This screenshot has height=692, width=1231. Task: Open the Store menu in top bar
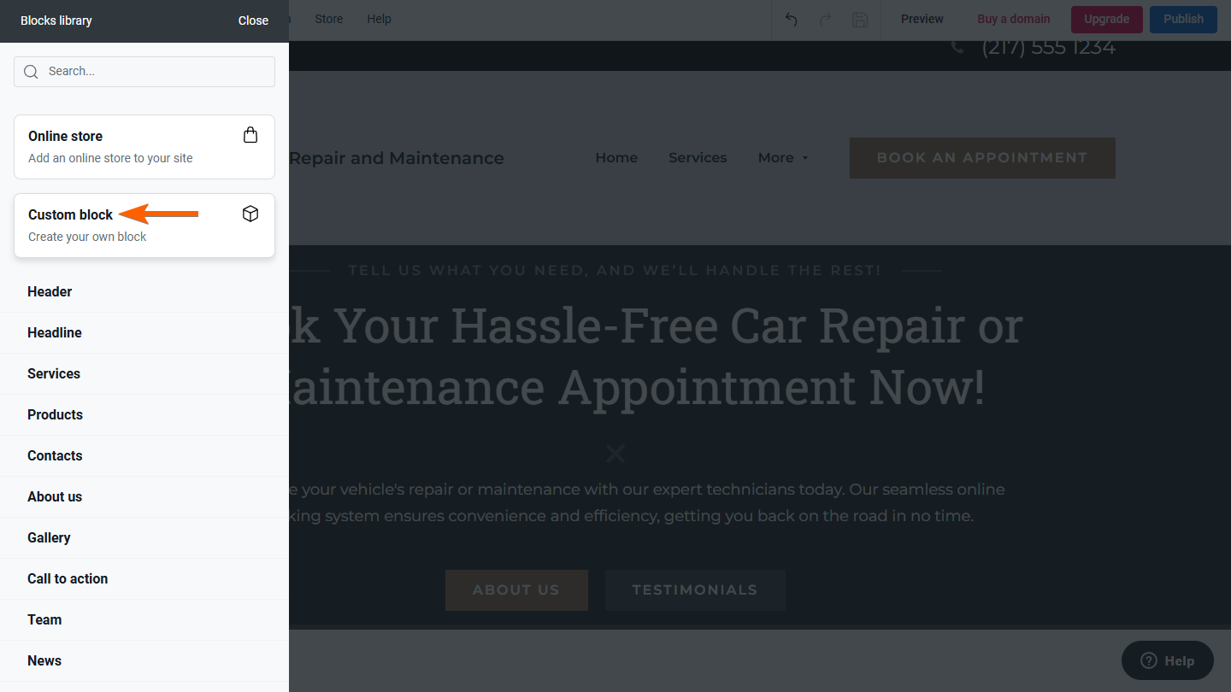pos(328,19)
